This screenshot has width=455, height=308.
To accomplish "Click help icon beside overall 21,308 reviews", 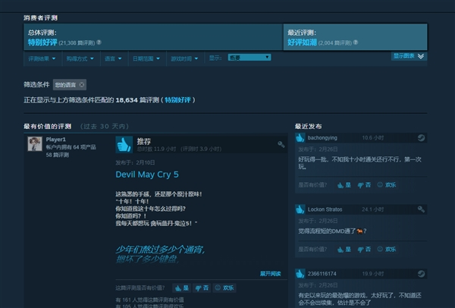I will 99,42.
